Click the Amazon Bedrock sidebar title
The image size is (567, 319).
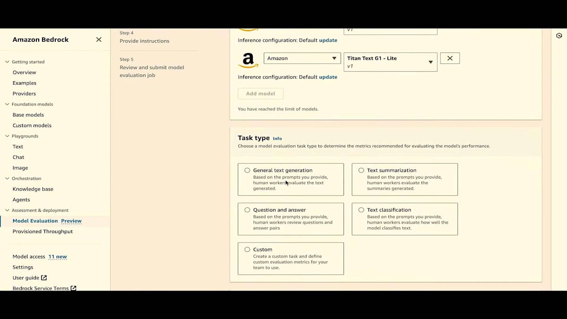(x=41, y=40)
